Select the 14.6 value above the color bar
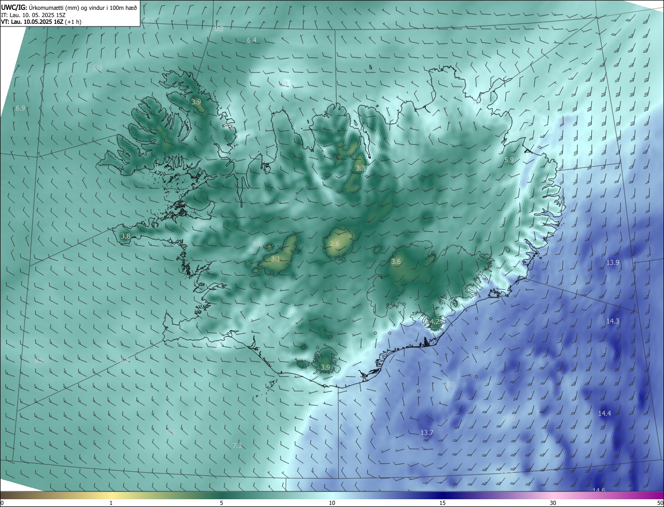Viewport: 664px width, 507px height. 599,490
